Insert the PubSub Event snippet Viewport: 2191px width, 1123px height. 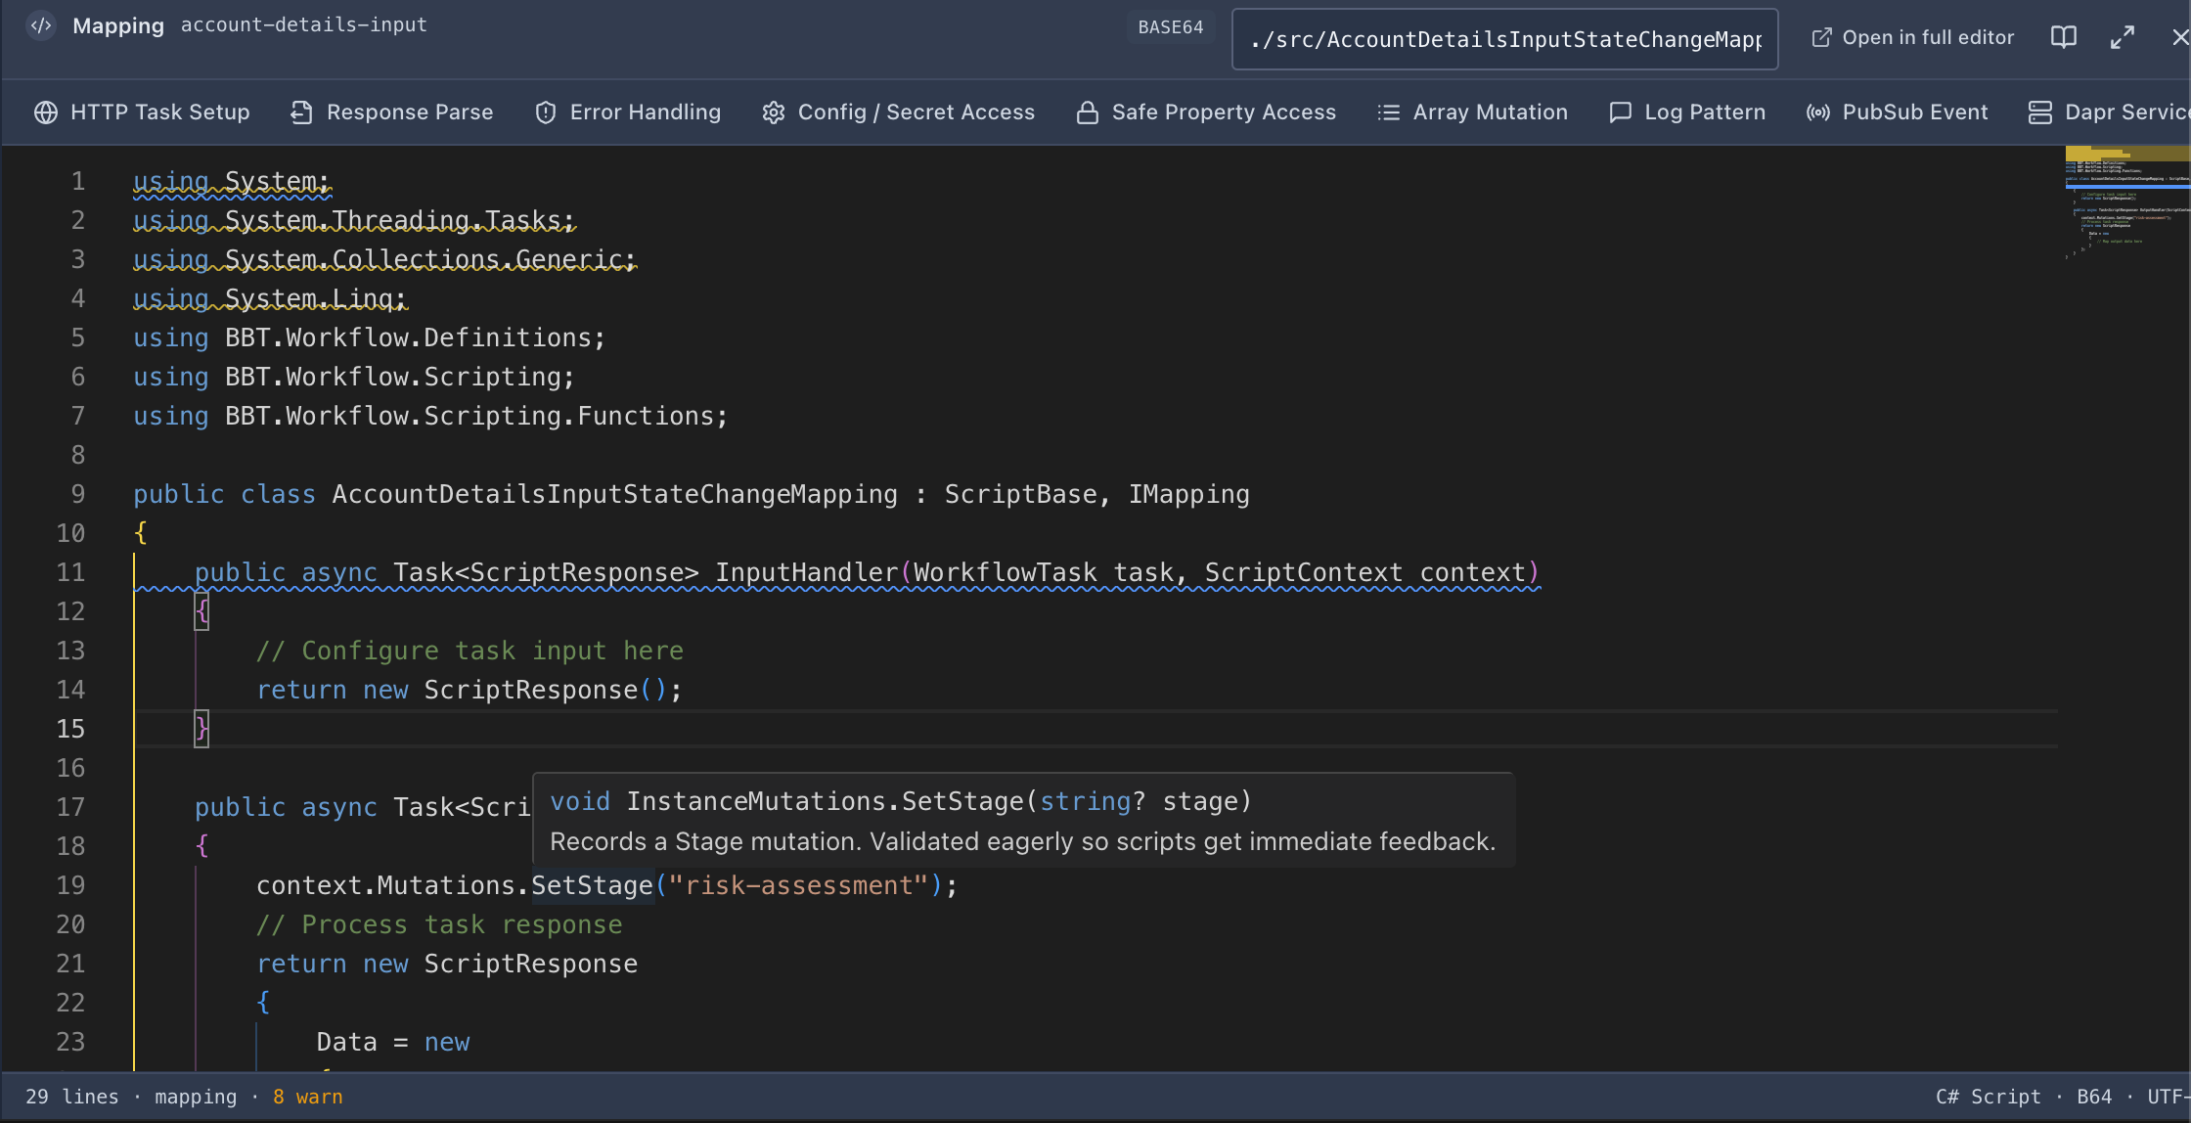(x=1898, y=112)
